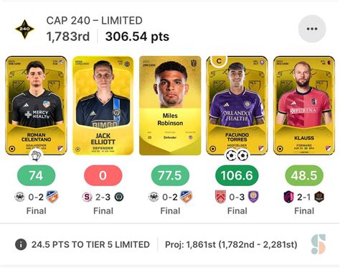Click the FC Cincinnati crest under Celentano
Viewport: 340px width, 268px height.
coord(52,197)
